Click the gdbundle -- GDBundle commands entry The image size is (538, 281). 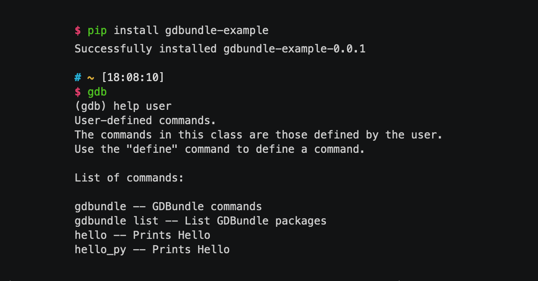click(168, 207)
